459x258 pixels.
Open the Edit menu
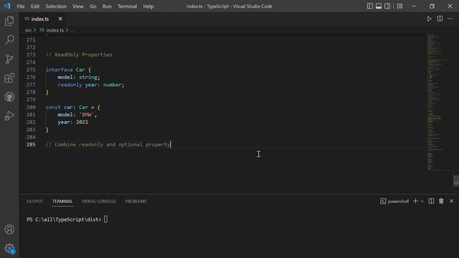[35, 6]
